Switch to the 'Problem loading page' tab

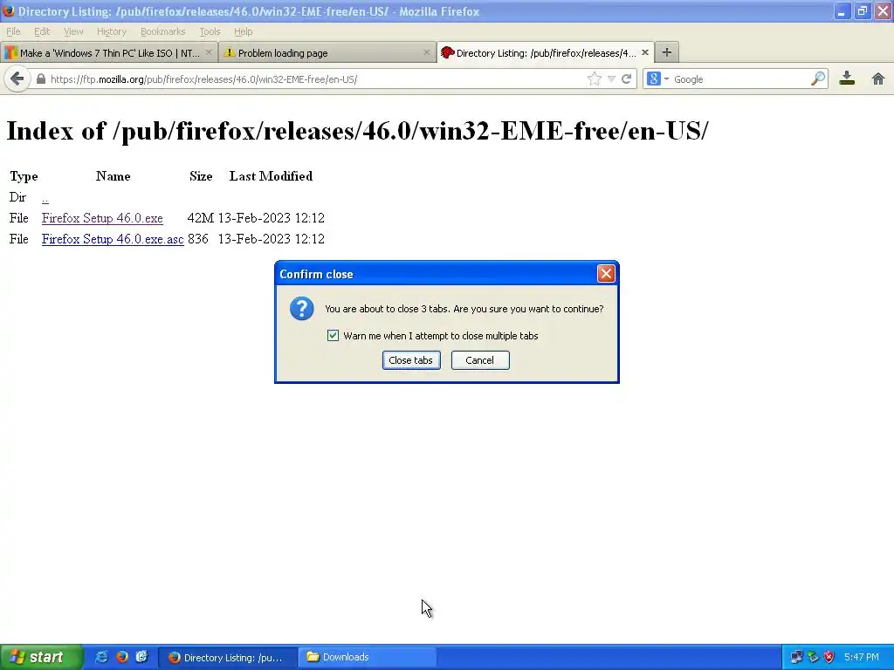pos(327,52)
